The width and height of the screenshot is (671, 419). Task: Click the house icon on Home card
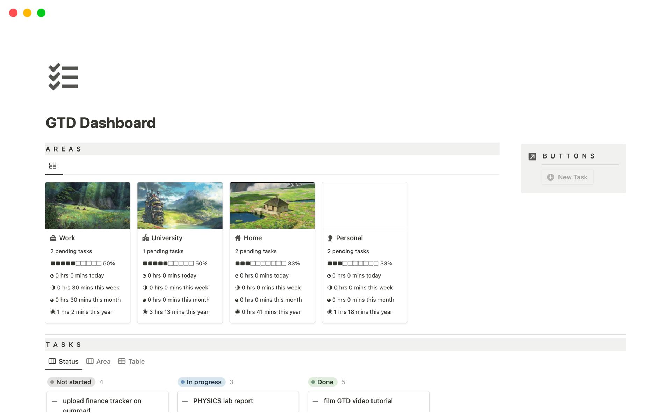point(238,238)
